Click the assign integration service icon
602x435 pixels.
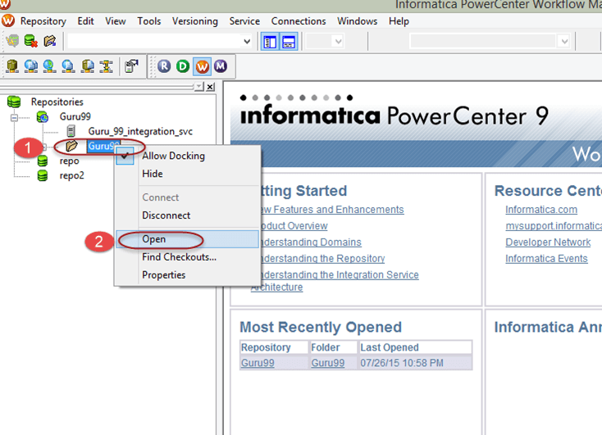pyautogui.click(x=131, y=66)
